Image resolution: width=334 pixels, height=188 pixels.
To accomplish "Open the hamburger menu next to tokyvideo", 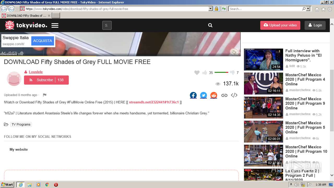I will click(x=55, y=26).
